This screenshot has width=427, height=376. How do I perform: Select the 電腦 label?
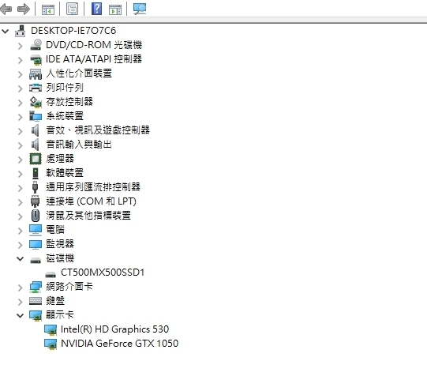[x=55, y=229]
